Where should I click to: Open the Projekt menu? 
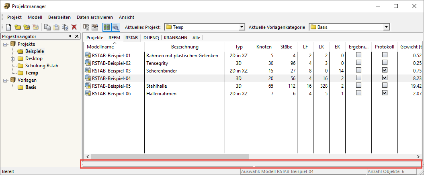click(x=14, y=17)
